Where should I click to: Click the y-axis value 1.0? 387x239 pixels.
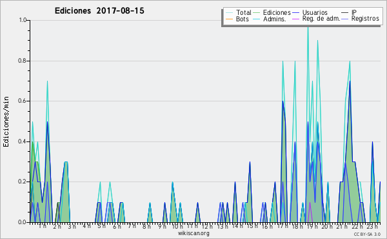[23, 20]
